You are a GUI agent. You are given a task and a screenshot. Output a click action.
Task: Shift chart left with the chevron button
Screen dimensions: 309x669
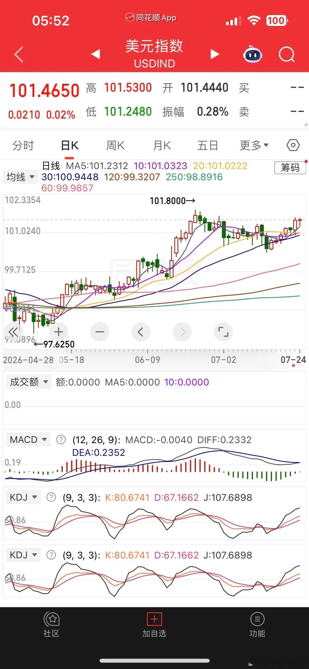pyautogui.click(x=141, y=332)
